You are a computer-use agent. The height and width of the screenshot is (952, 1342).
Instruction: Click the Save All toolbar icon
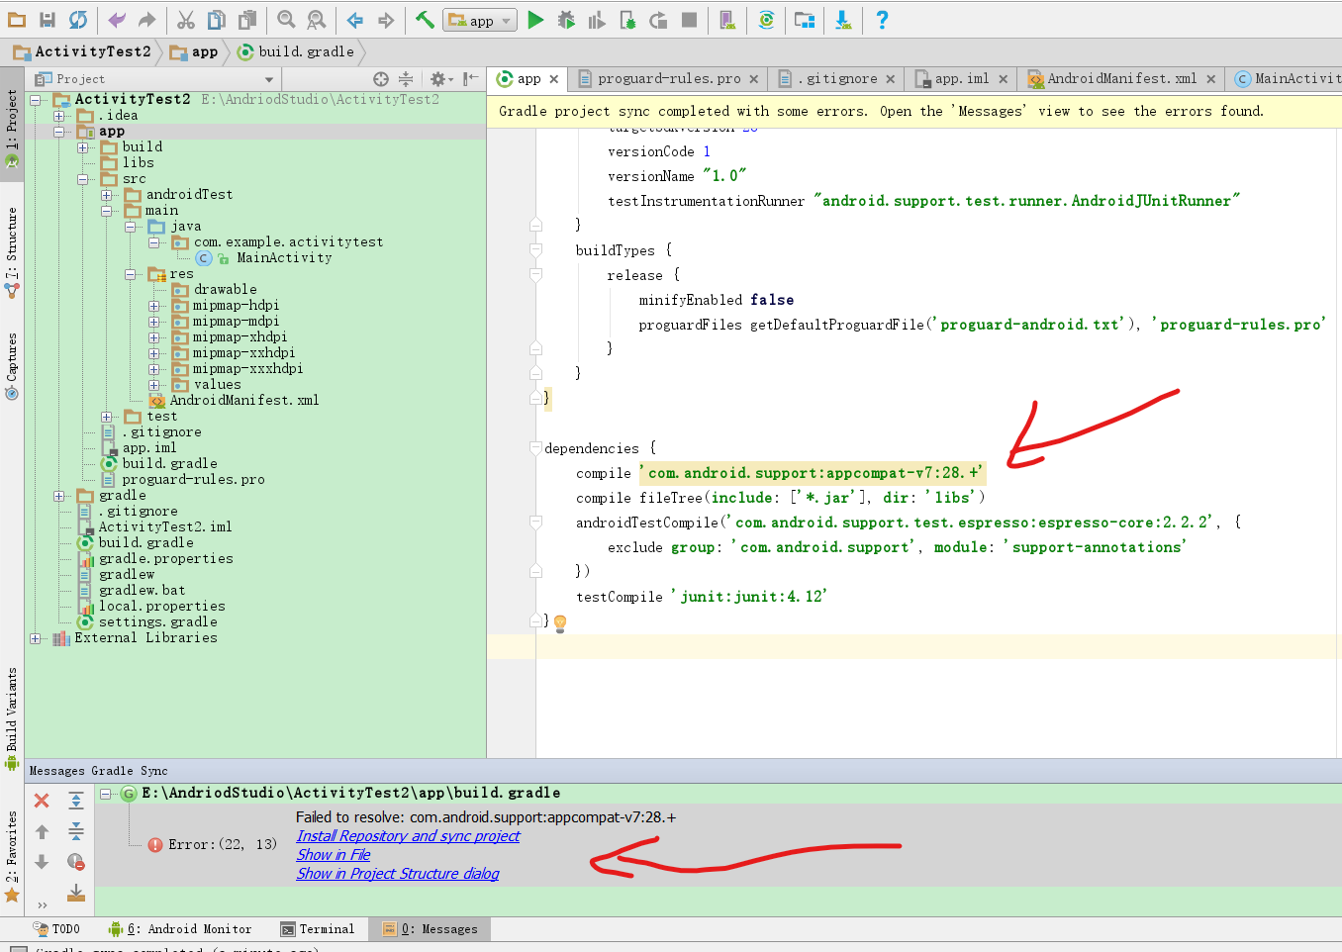[48, 20]
